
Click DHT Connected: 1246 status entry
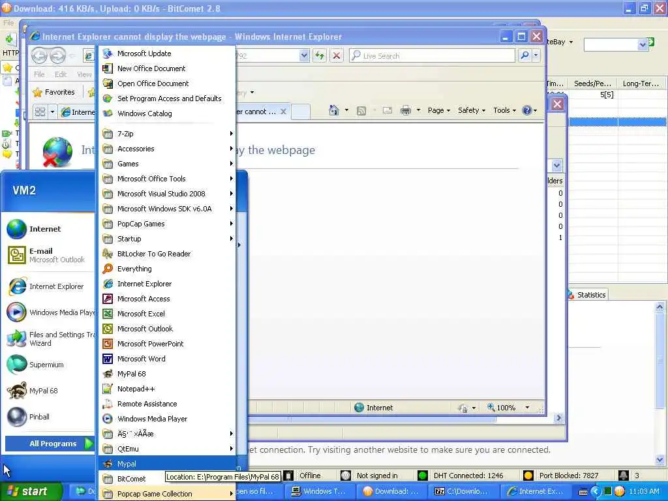pos(468,476)
